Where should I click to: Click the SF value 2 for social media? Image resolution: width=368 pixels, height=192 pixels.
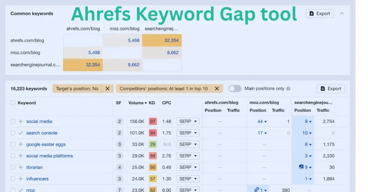pos(119,121)
